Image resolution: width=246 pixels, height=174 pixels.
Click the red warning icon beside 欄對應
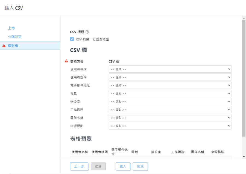coord(4,46)
